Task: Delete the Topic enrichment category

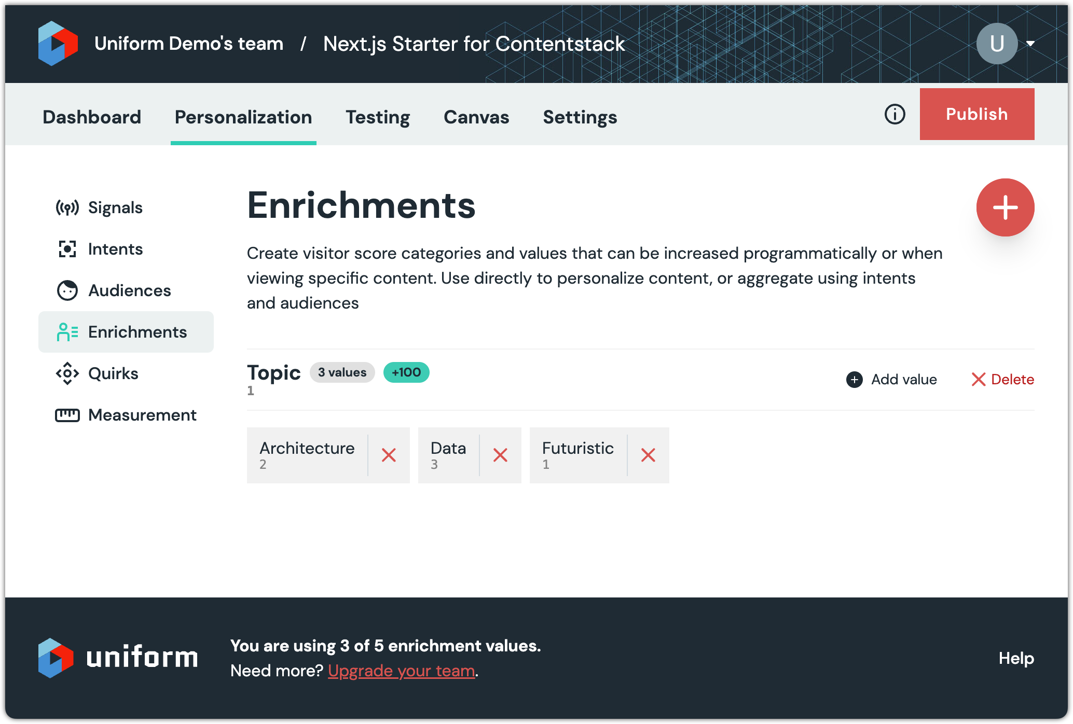Action: click(1002, 380)
